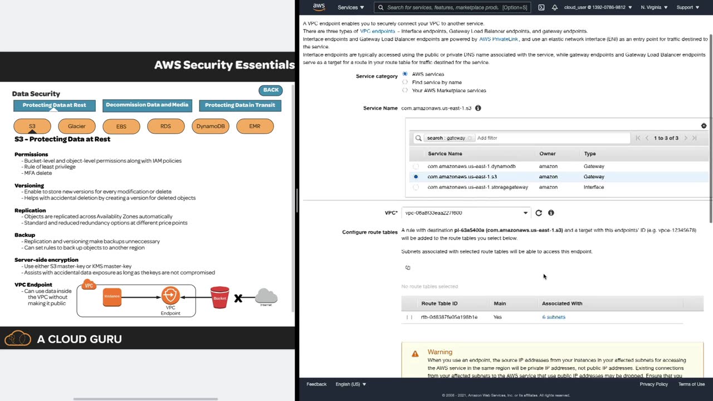The width and height of the screenshot is (713, 401).
Task: Open the English (US) language dropdown
Action: tap(351, 384)
